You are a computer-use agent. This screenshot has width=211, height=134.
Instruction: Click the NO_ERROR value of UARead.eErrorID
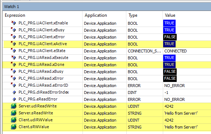(x=174, y=86)
